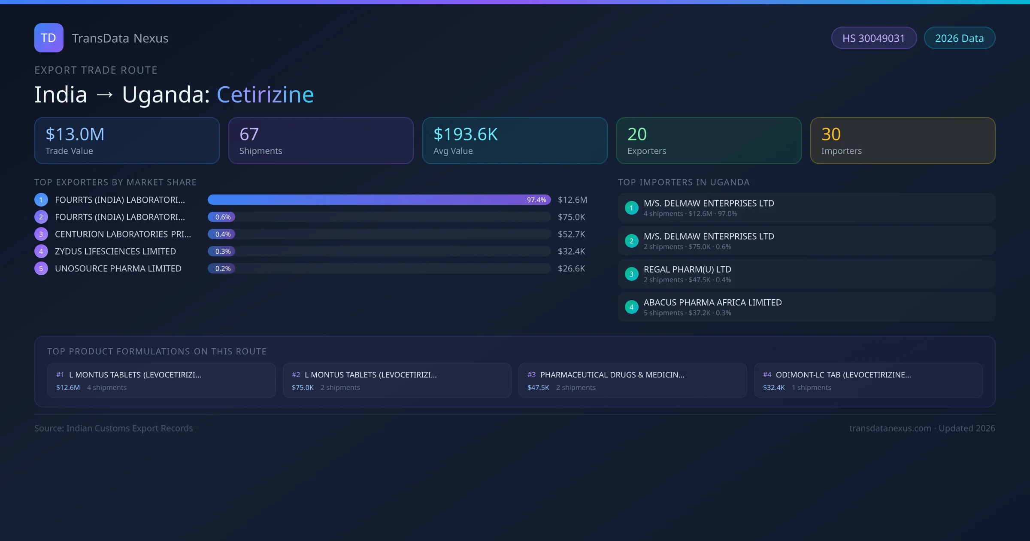Click importer badge 4 for ABACUS PHARMA AFRICA

(631, 307)
